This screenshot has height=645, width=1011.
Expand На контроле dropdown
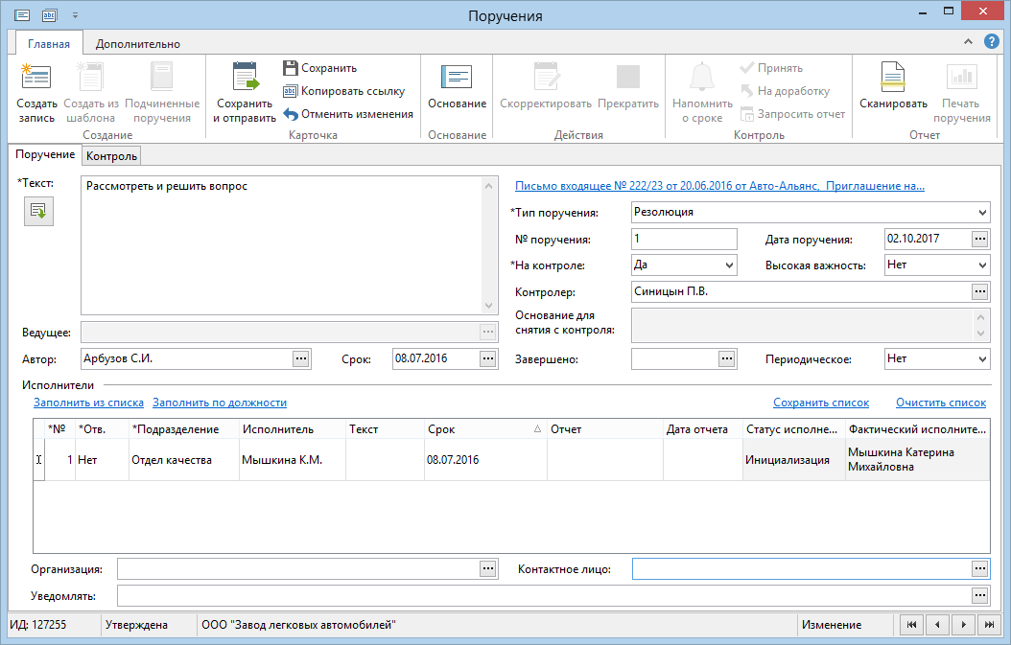[729, 265]
